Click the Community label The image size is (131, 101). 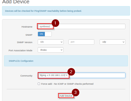click(x=26, y=76)
